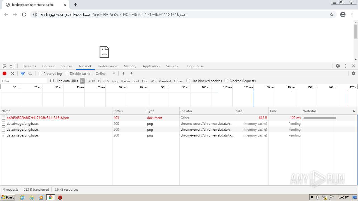Filter requests by Doc
The height and width of the screenshot is (201, 358).
pos(145,81)
